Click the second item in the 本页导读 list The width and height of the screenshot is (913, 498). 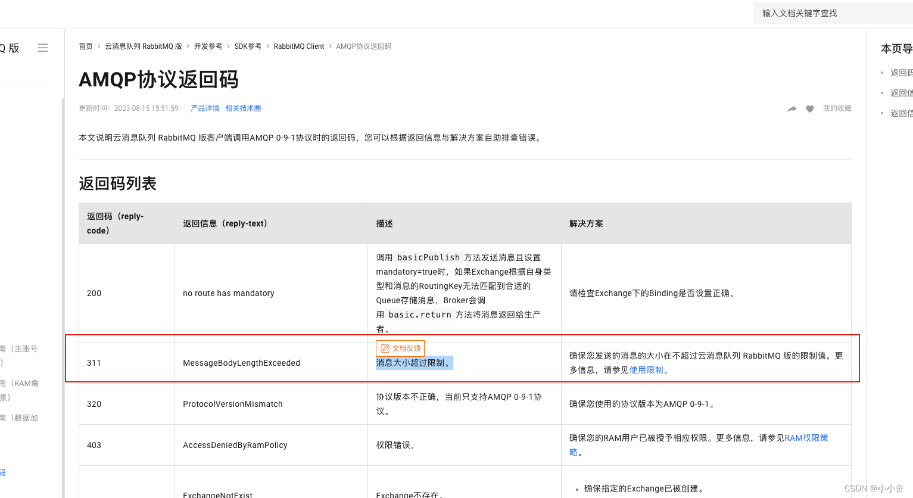pos(900,93)
